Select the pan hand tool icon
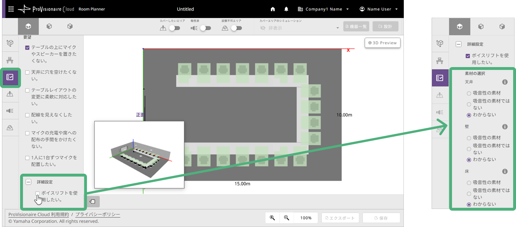 coord(92,201)
